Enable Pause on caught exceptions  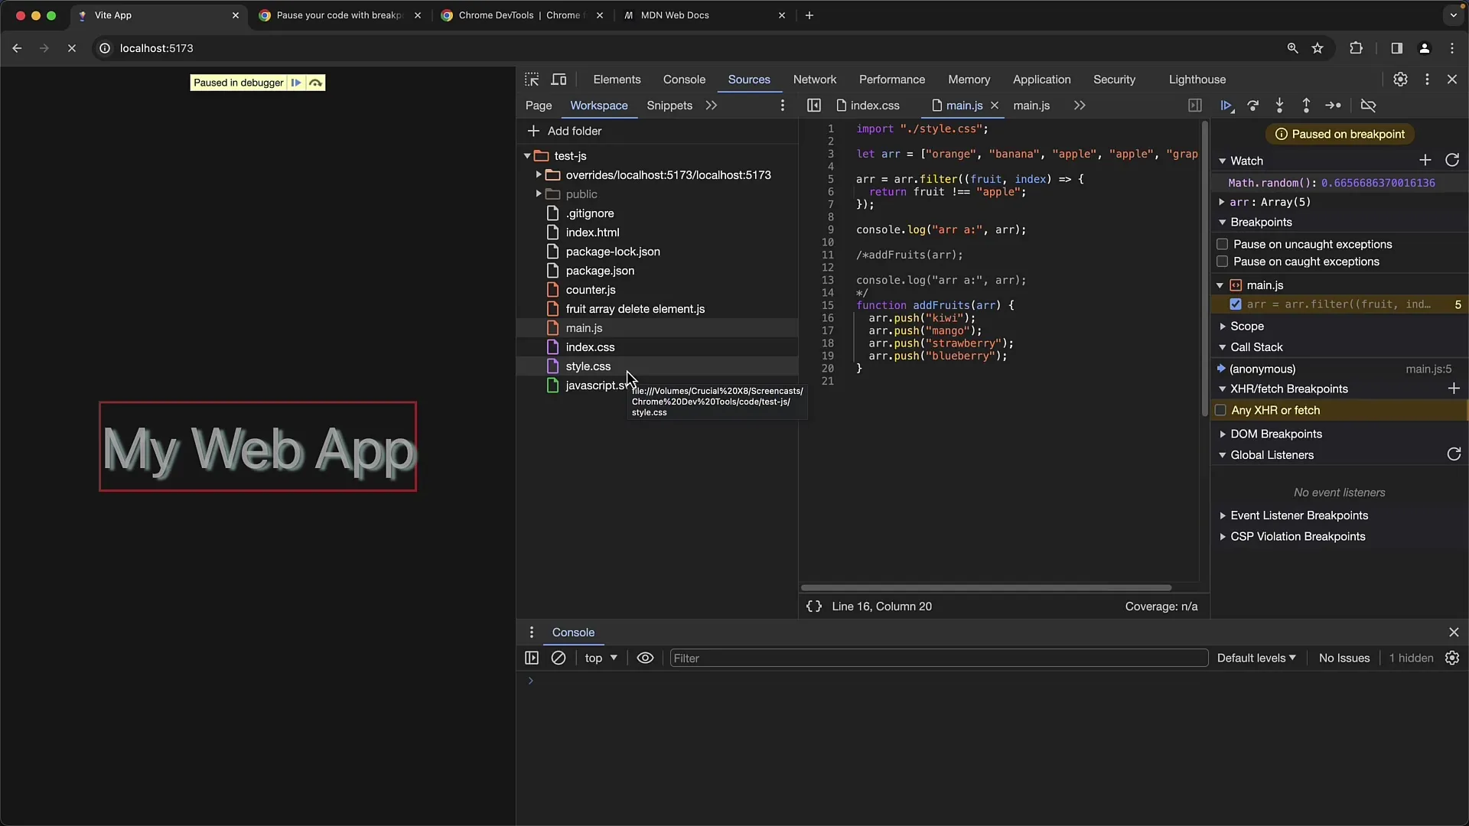click(x=1222, y=262)
